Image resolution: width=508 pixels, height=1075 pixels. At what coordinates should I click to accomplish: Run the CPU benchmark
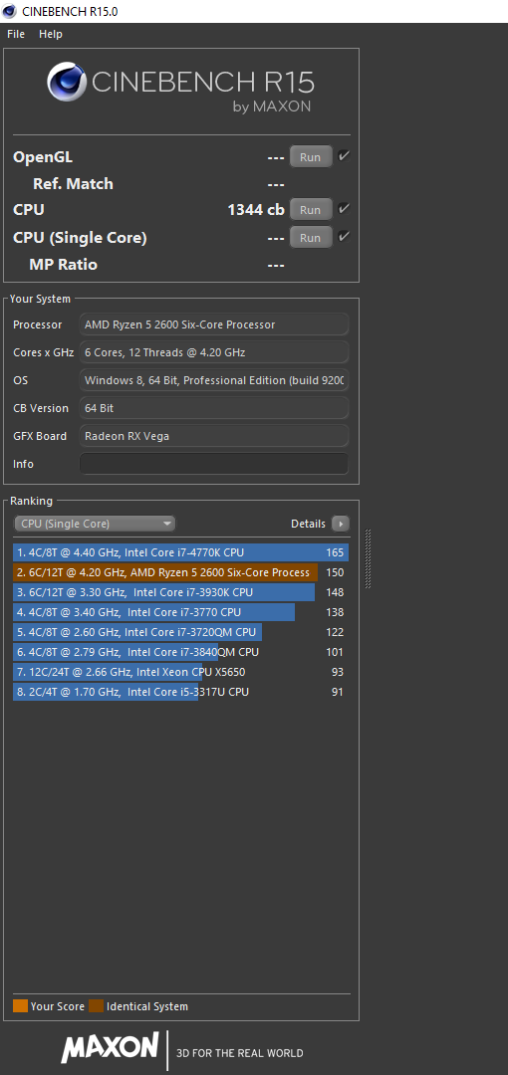[311, 209]
